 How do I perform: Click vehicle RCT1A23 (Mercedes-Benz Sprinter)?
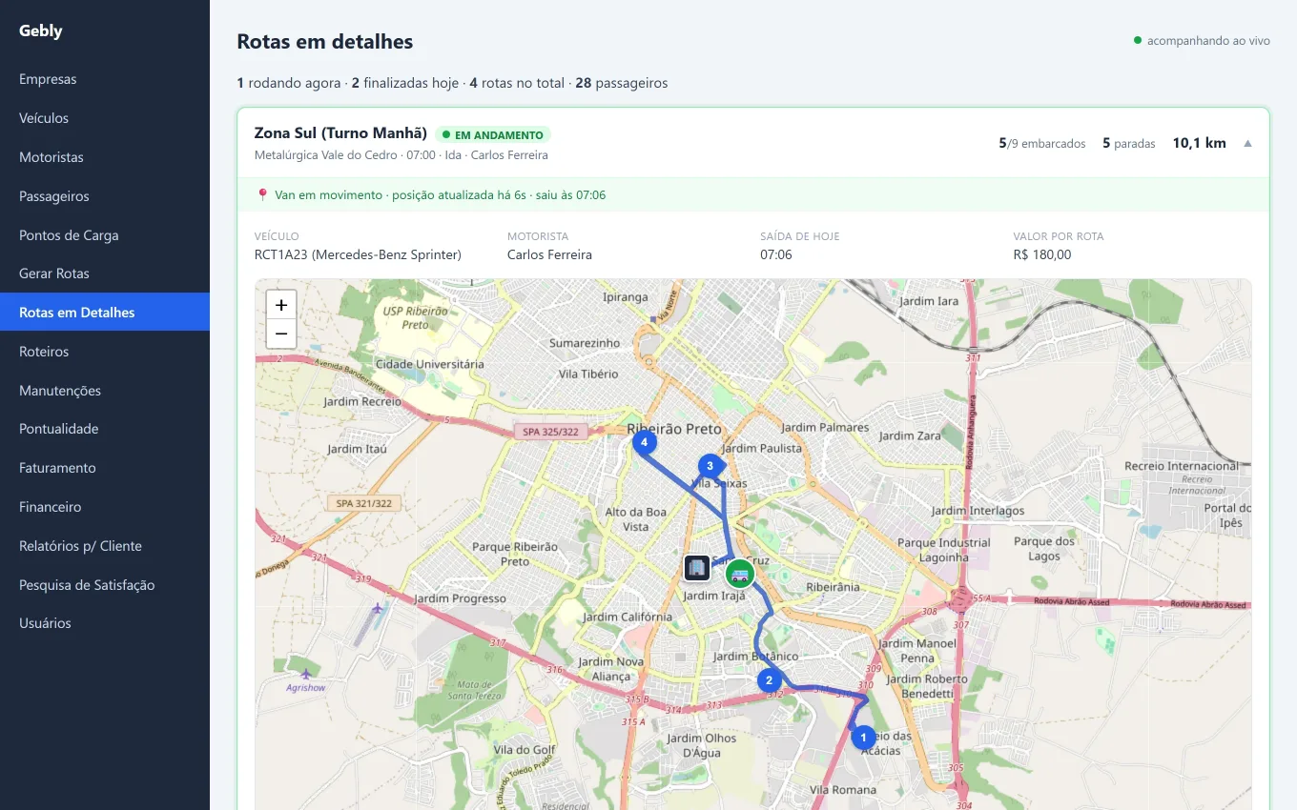[x=358, y=254]
